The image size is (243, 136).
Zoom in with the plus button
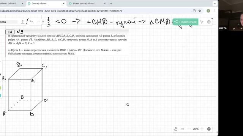[202, 129]
